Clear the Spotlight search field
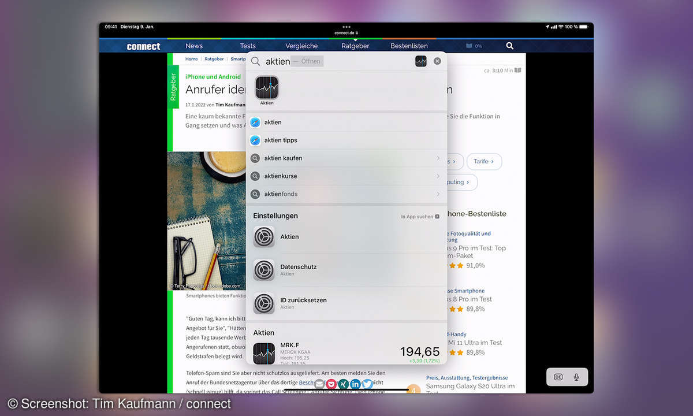The height and width of the screenshot is (416, 693). click(437, 61)
